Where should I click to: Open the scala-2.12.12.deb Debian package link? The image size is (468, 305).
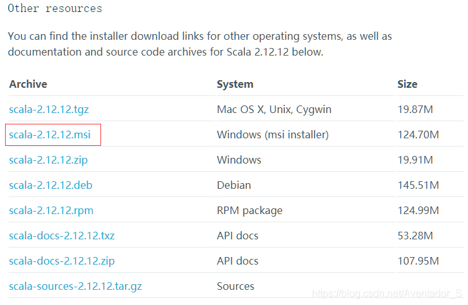coord(51,185)
